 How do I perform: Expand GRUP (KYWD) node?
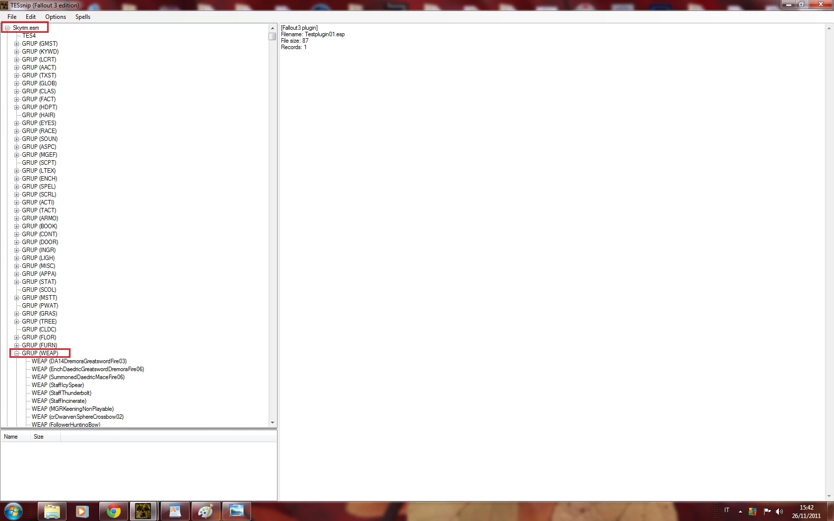tap(16, 52)
